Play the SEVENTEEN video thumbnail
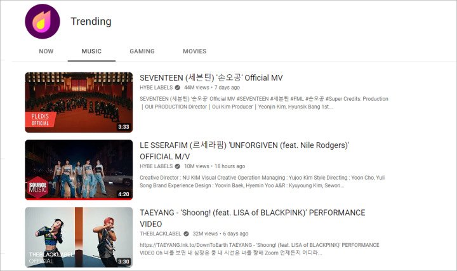 pyautogui.click(x=79, y=102)
